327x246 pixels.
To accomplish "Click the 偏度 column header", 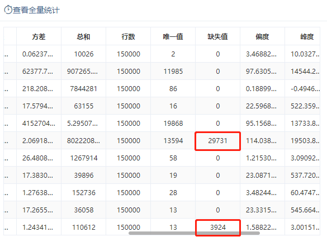I will (262, 36).
